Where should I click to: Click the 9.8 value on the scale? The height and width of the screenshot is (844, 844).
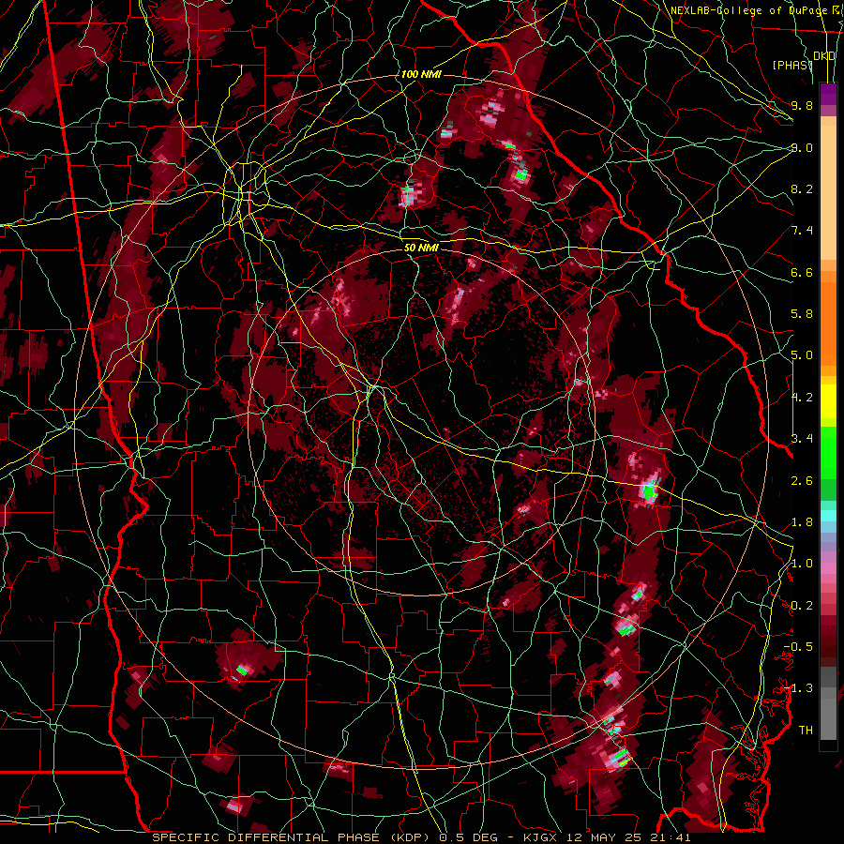tap(802, 105)
